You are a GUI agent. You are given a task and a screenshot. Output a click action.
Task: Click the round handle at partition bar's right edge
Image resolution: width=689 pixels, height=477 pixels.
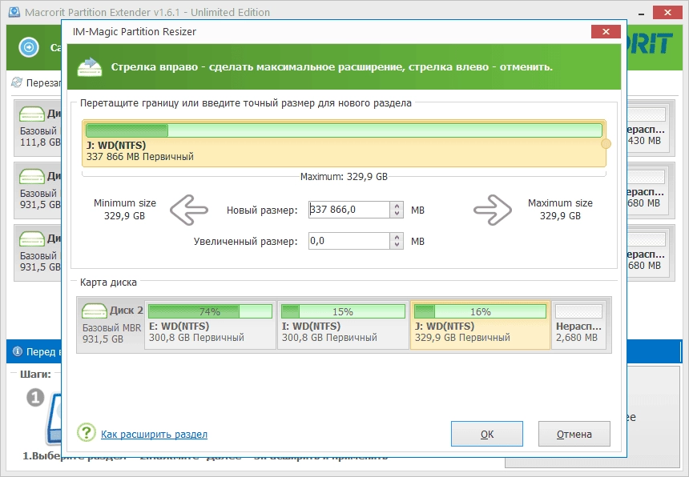606,143
